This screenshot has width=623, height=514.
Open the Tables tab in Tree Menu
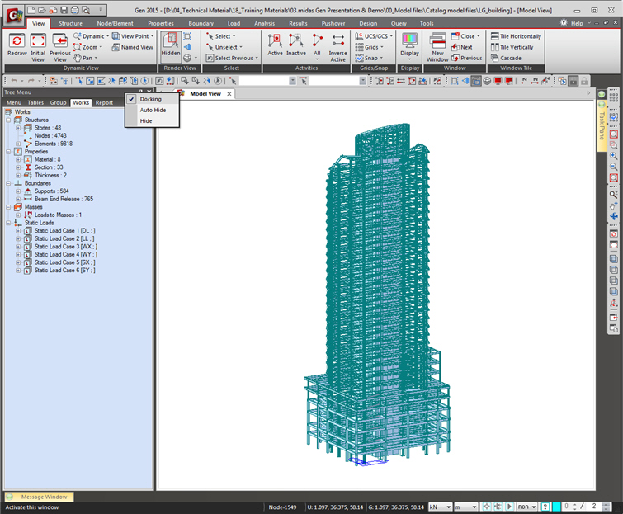(x=35, y=103)
